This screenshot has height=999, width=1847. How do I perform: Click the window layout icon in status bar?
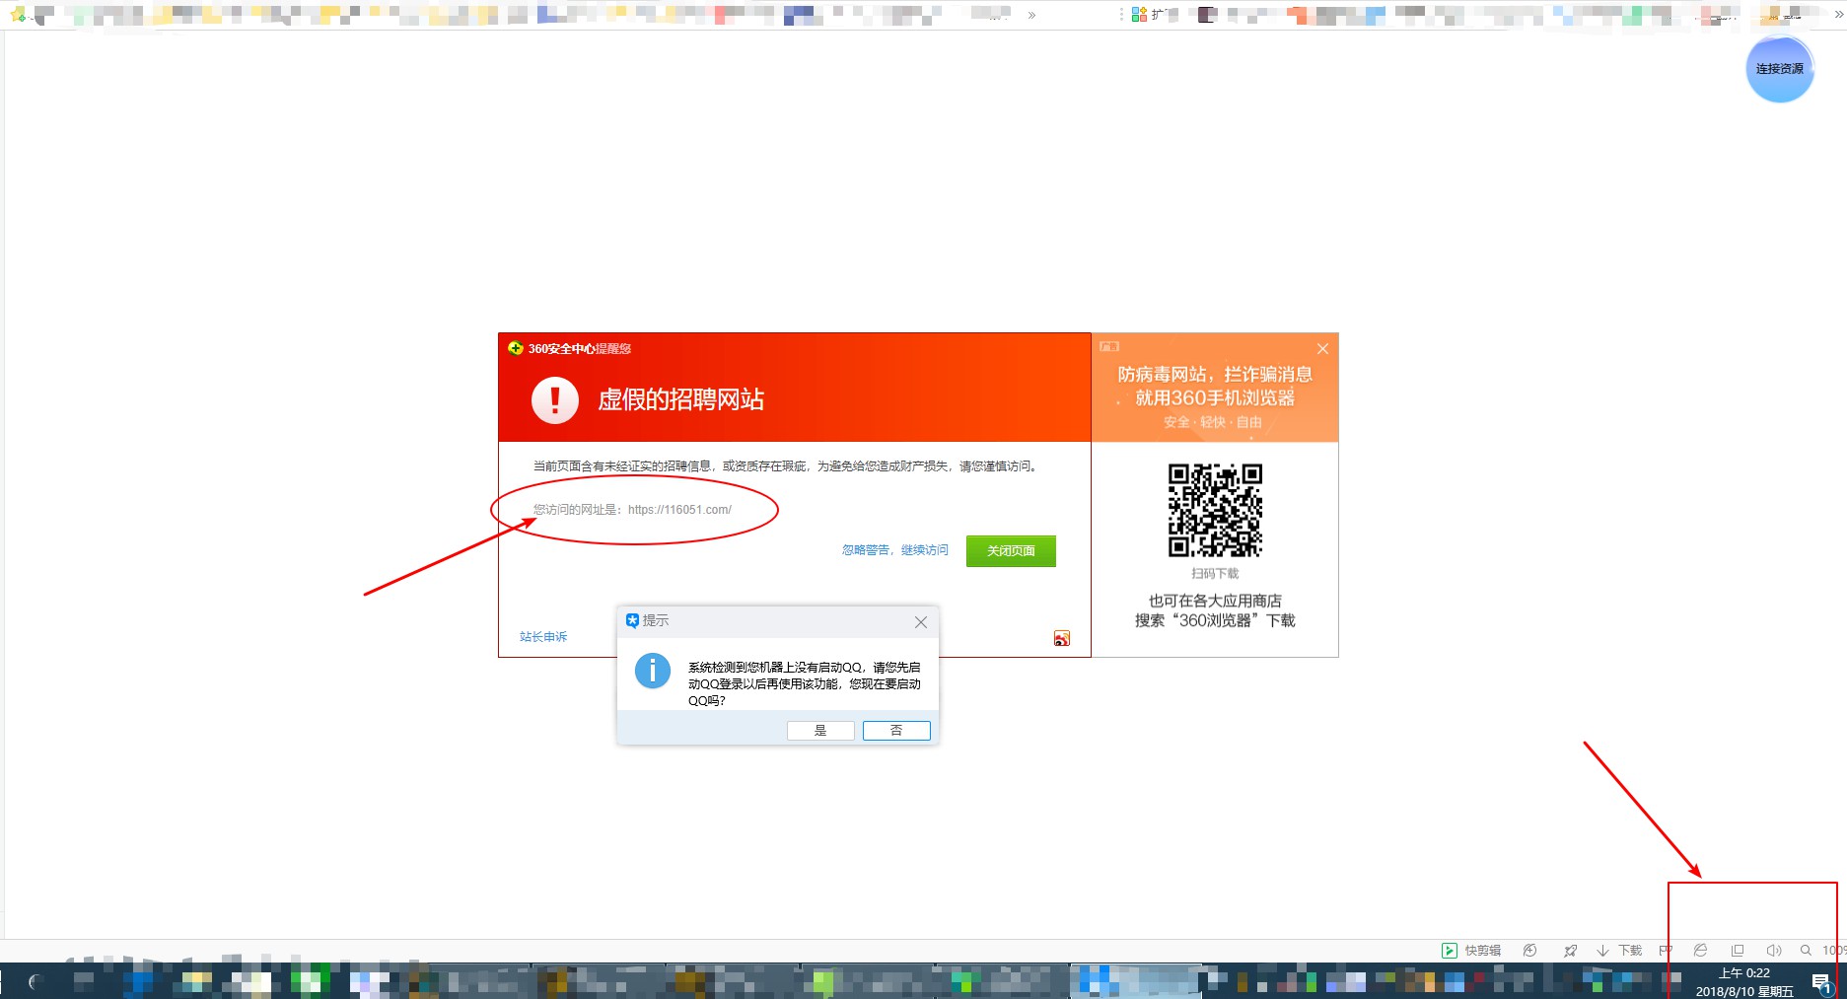coord(1738,951)
